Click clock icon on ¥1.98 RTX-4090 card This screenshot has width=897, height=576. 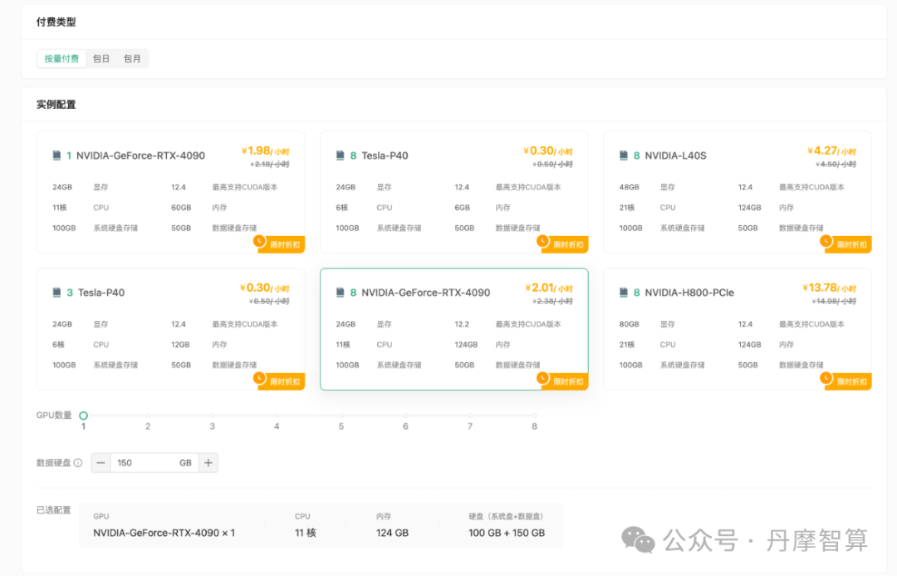(x=260, y=241)
